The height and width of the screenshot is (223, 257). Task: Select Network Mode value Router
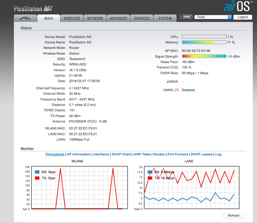pos(74,48)
